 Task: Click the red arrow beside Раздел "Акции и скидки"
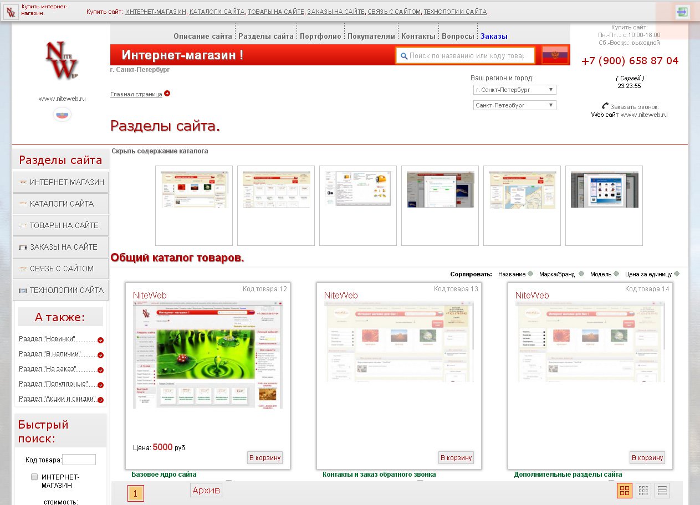(100, 400)
